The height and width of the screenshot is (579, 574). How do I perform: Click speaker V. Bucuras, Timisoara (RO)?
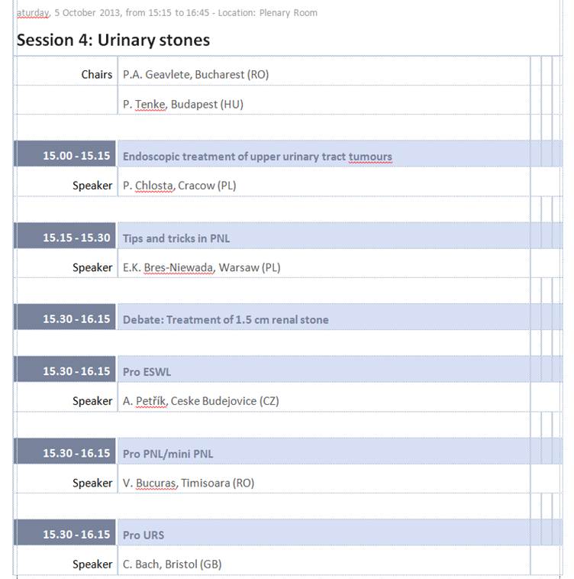click(x=188, y=483)
